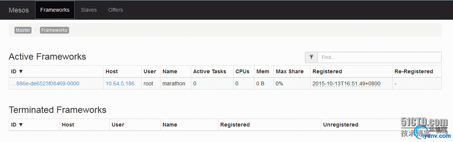
Task: Open framework ...886e-de6523f08469-0000 link
Action: [x=45, y=83]
